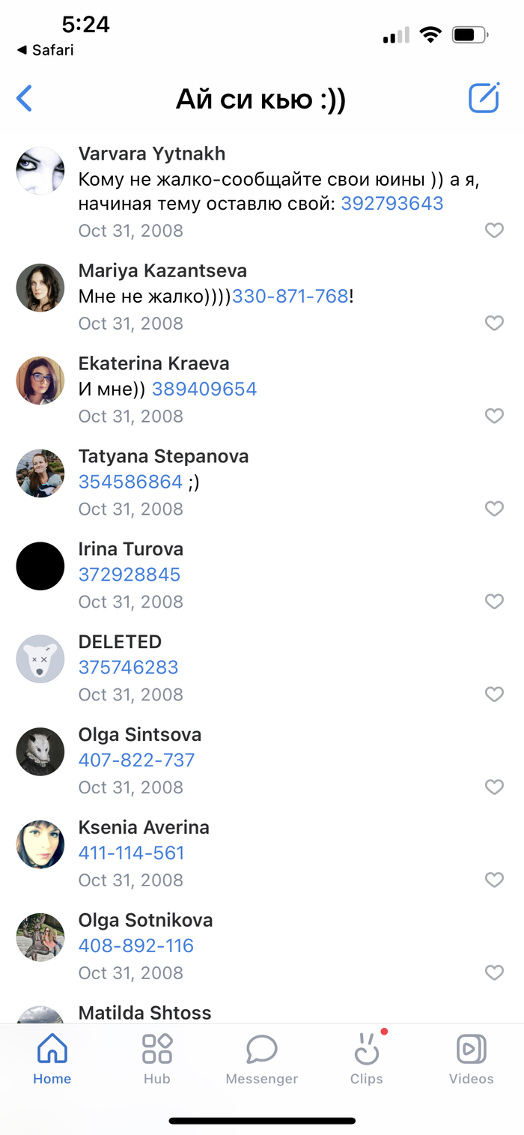Tap heart icon on Irina Turova's comment

tap(494, 602)
